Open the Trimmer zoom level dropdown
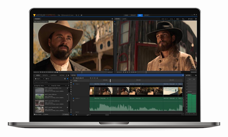Image resolution: width=228 pixels, height=137 pixels. 109,70
